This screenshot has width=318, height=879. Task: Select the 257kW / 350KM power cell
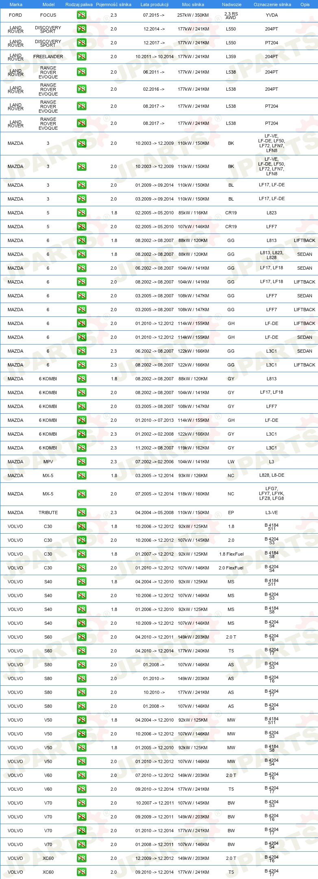[193, 15]
